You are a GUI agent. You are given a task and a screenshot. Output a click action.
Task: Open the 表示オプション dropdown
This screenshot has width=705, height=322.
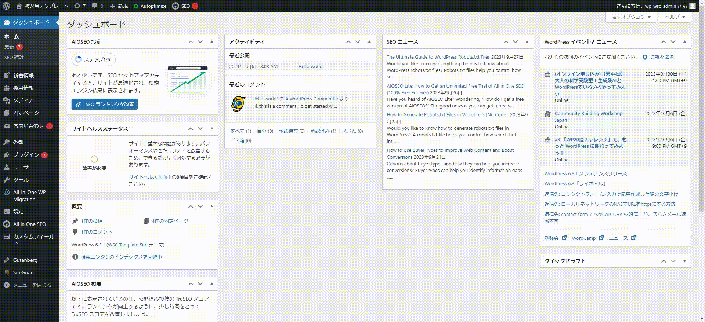click(x=631, y=17)
